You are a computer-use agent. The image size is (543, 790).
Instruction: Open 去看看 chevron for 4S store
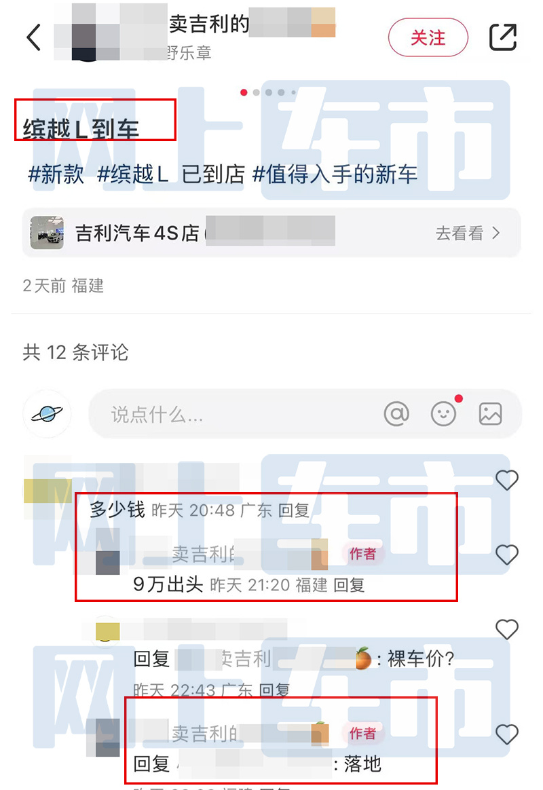pyautogui.click(x=468, y=233)
